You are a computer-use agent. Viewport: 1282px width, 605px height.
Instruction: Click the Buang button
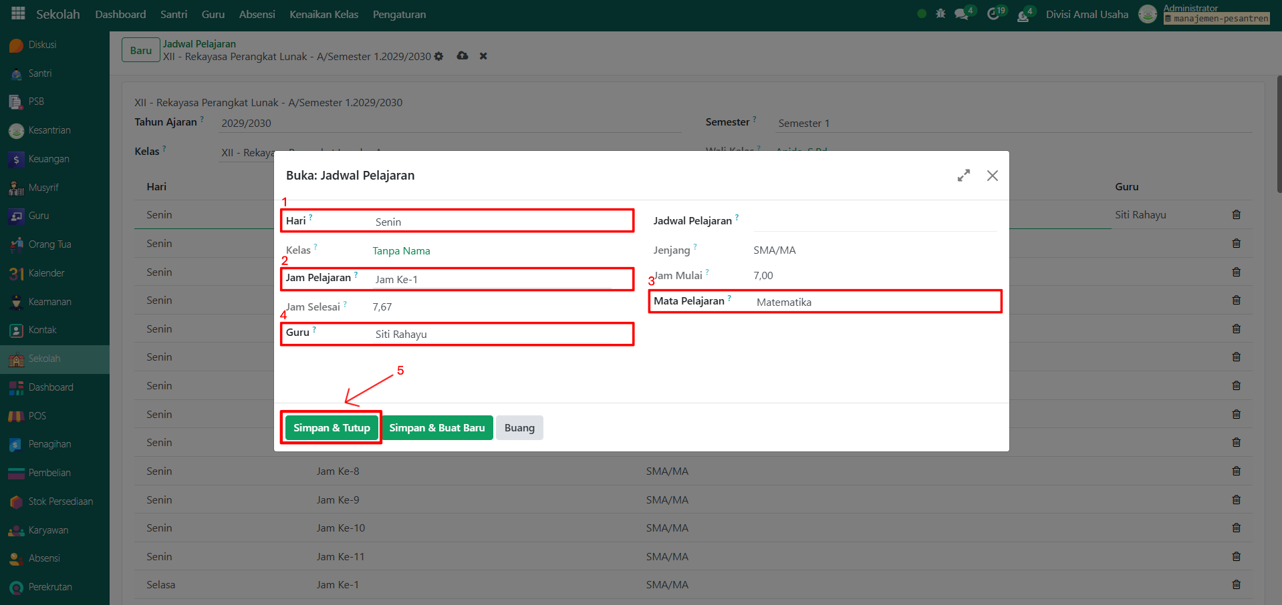point(519,428)
